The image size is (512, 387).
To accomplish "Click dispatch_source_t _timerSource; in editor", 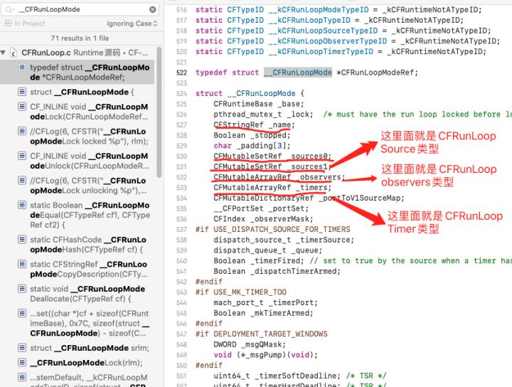I will (284, 240).
